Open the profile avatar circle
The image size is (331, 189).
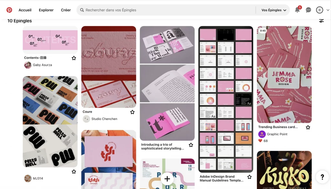tap(319, 10)
